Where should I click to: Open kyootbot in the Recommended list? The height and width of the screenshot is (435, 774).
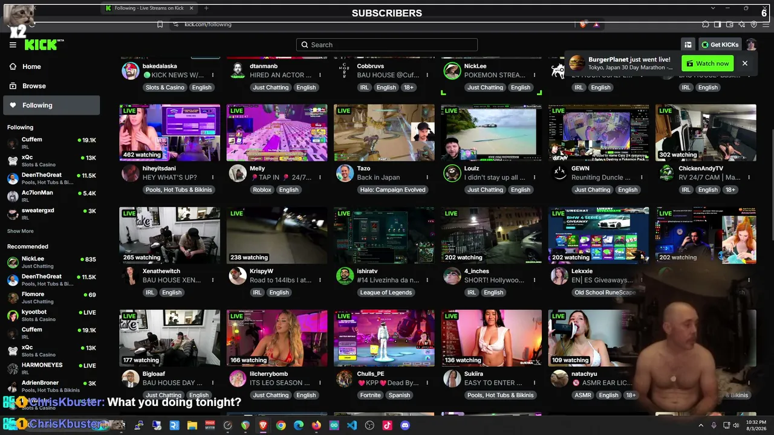click(x=51, y=315)
